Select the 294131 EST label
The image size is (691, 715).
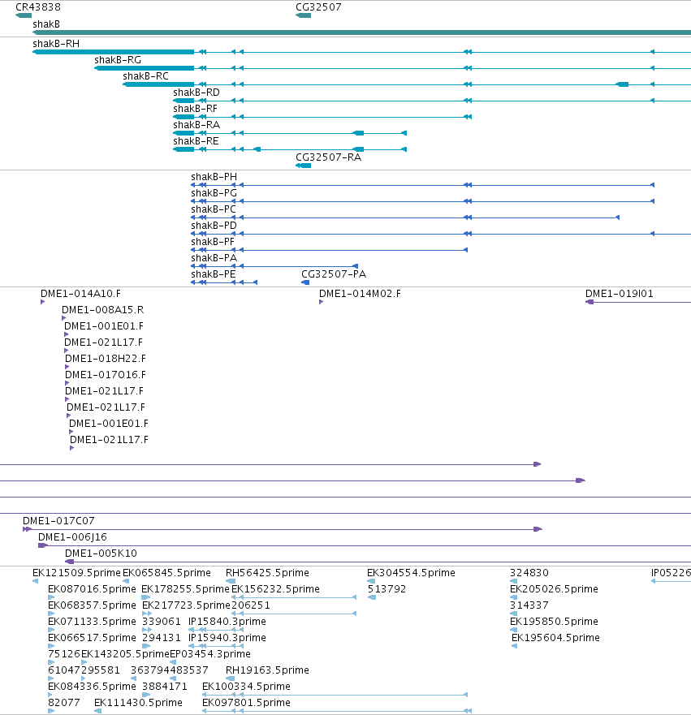pyautogui.click(x=162, y=637)
